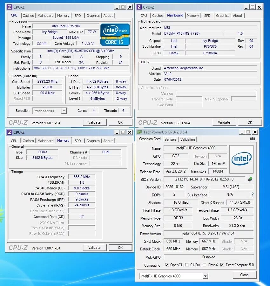Click CPU-Z title icon in Memory window
This screenshot has width=270, height=286.
[9, 132]
